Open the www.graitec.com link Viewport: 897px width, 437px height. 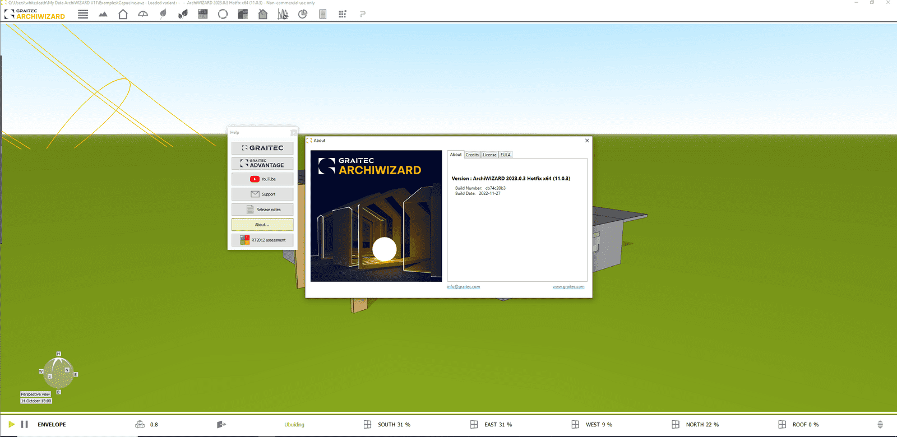(568, 287)
